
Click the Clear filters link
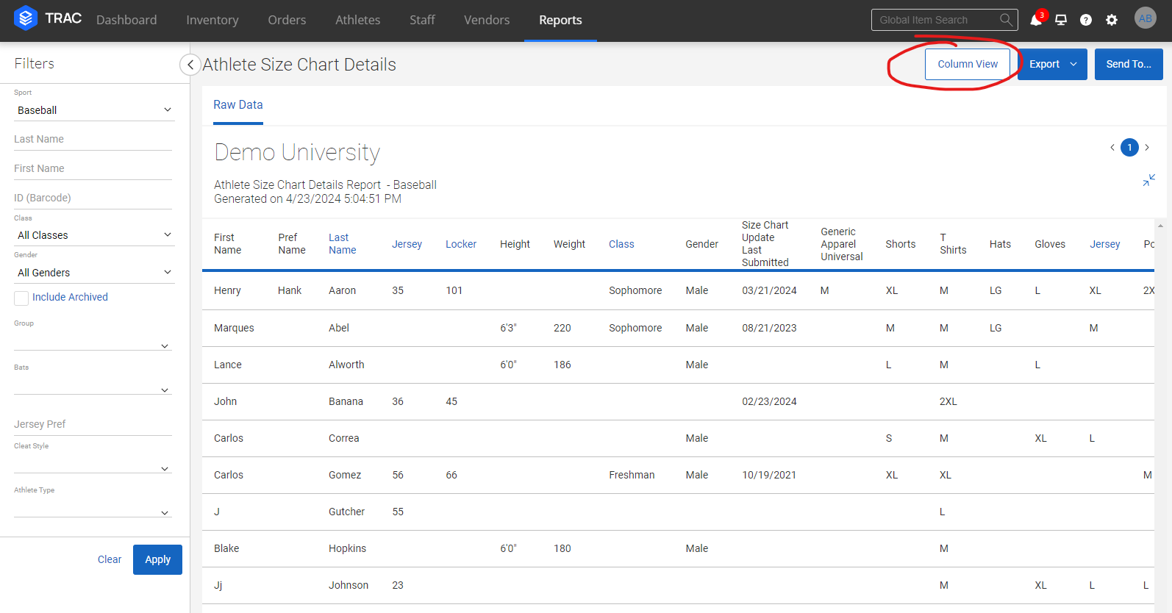point(110,559)
